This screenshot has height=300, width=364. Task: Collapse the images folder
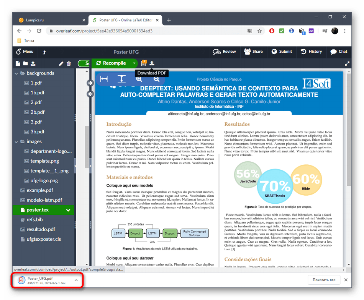point(16,142)
